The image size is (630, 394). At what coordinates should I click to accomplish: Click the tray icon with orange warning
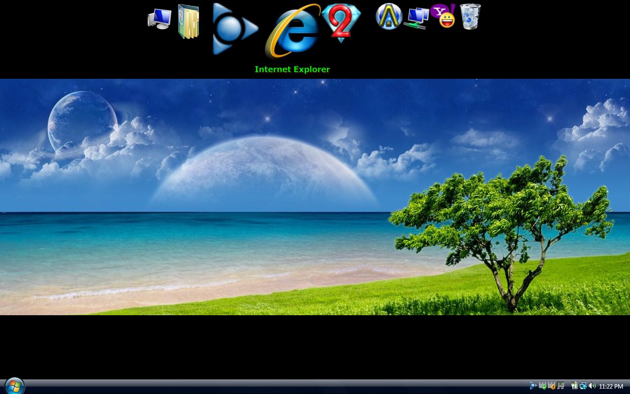[552, 386]
